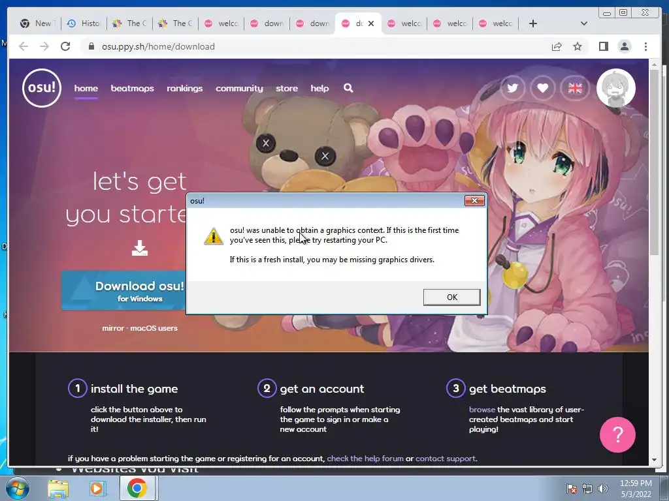Click the macOS users link
Screen dimensions: 669x501
154,328
